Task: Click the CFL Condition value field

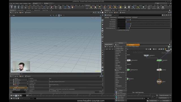Action: pos(121,26)
